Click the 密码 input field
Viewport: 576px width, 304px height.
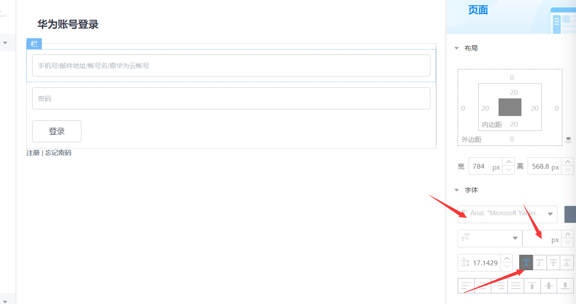click(x=231, y=98)
